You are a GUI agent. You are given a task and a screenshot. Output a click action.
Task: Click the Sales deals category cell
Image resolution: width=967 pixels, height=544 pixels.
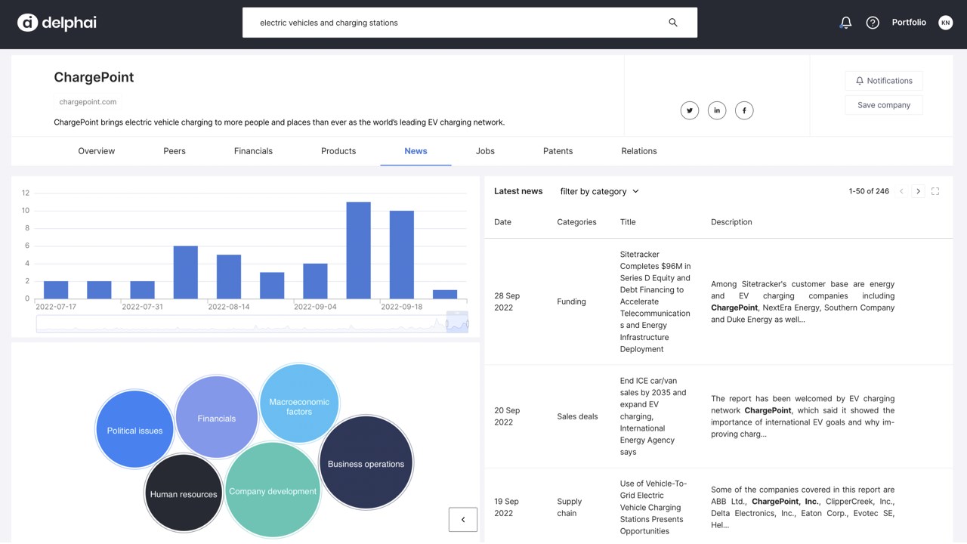pos(577,416)
